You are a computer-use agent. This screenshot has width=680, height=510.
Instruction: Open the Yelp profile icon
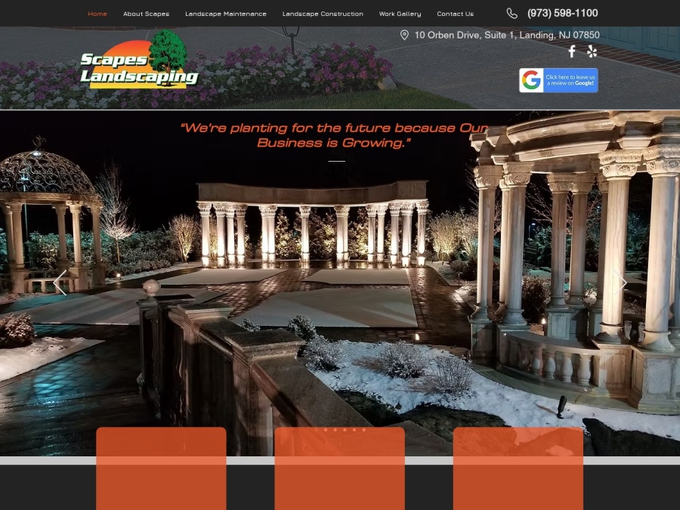point(592,51)
